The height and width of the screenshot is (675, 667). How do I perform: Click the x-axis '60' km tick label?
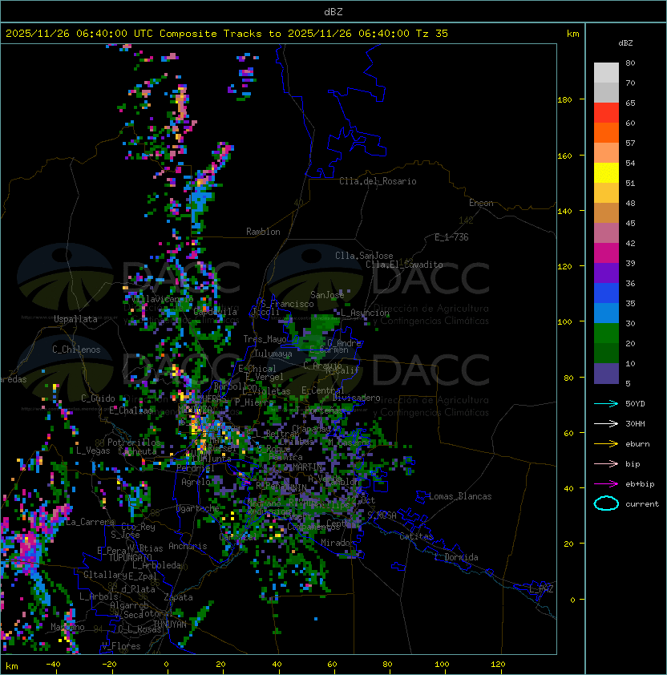pyautogui.click(x=332, y=665)
